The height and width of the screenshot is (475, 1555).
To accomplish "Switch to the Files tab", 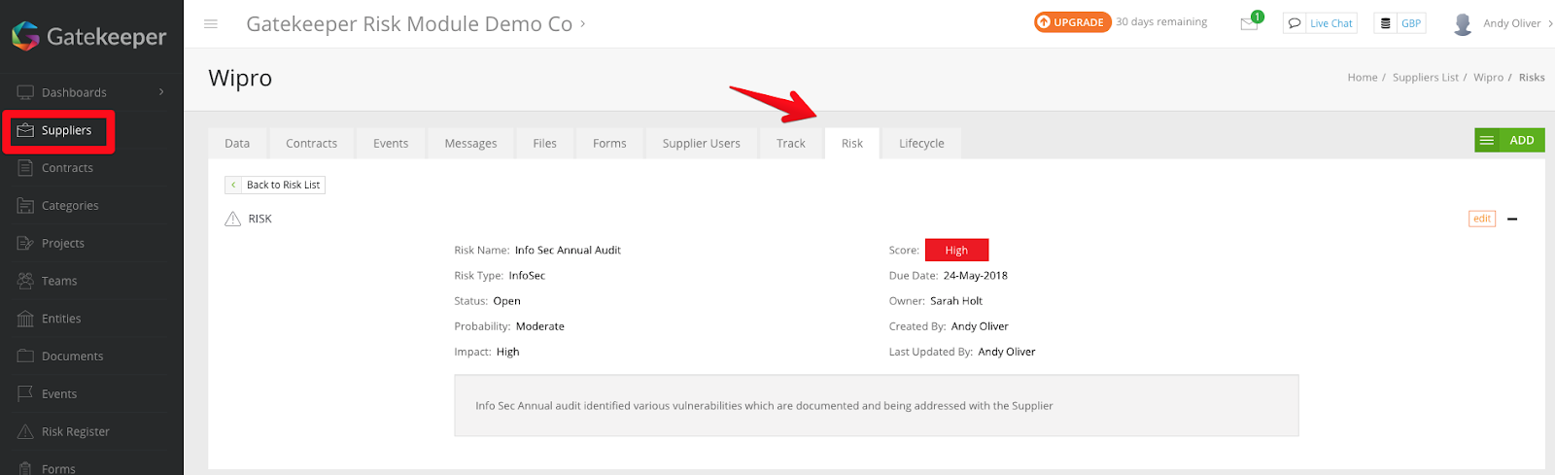I will (545, 143).
